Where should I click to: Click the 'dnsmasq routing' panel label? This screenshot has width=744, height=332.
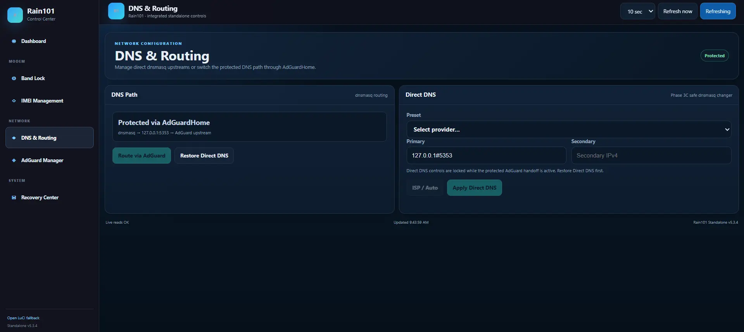coord(371,95)
